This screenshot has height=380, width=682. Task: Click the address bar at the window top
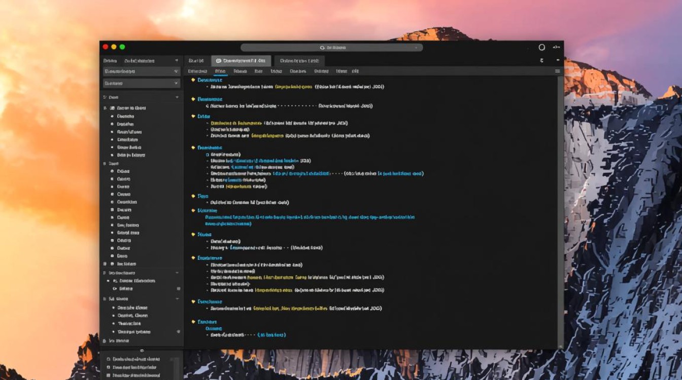(x=331, y=48)
